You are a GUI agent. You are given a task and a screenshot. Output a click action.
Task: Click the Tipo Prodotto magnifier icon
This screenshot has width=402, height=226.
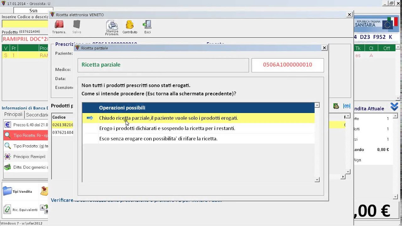8,146
